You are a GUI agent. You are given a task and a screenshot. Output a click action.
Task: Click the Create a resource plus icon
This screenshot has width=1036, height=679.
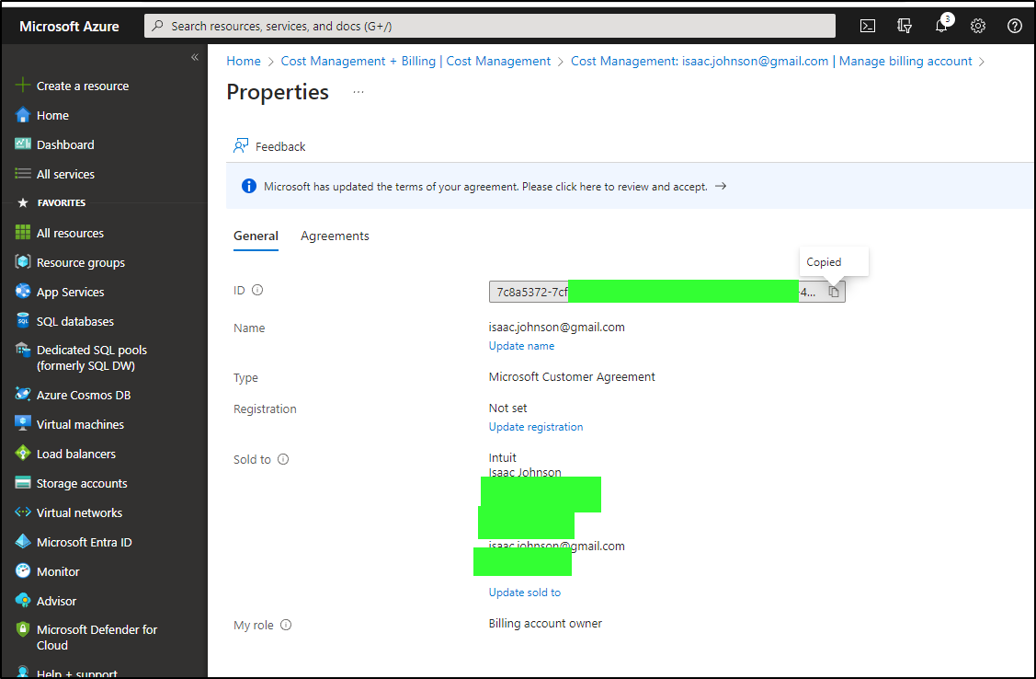pos(22,86)
